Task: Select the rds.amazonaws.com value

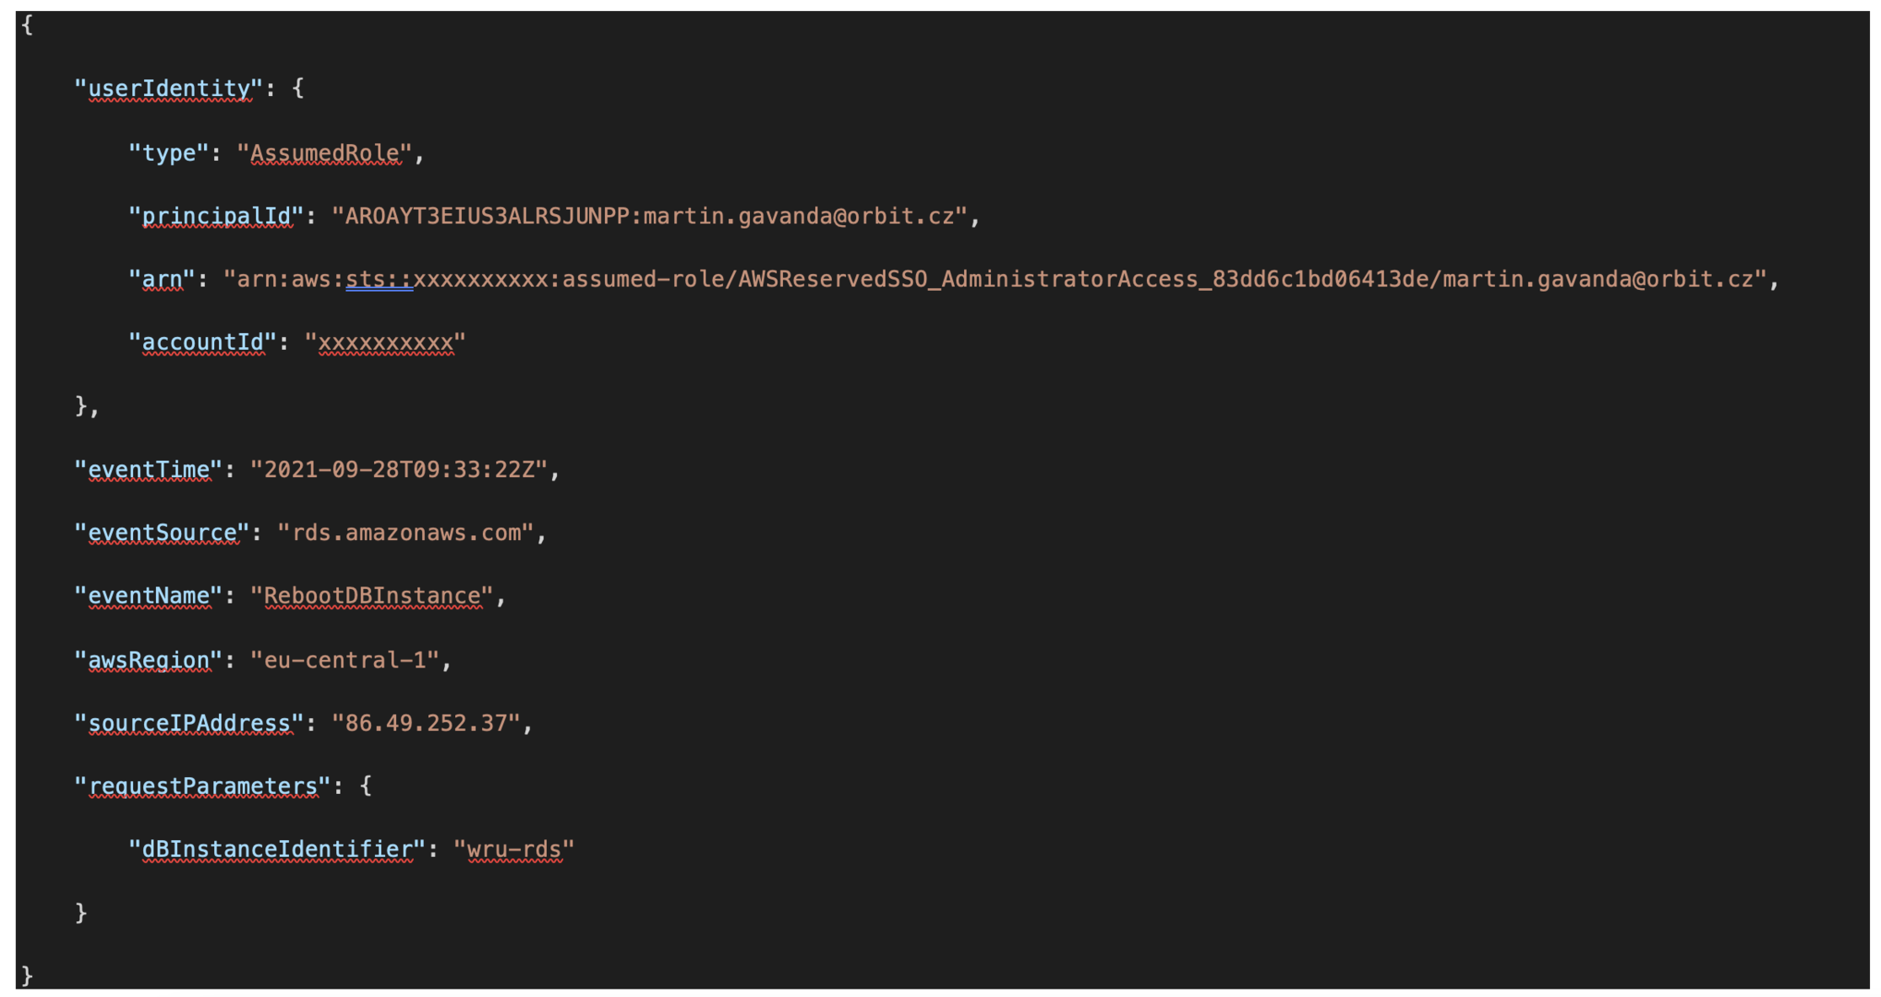Action: point(405,533)
